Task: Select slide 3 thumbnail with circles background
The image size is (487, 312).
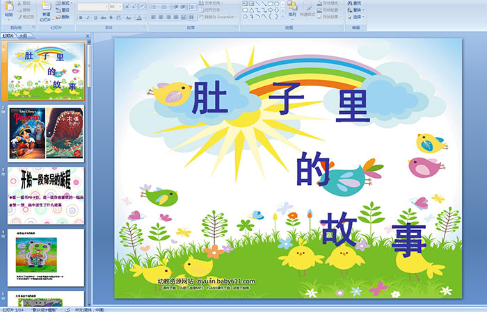Action: 46,195
